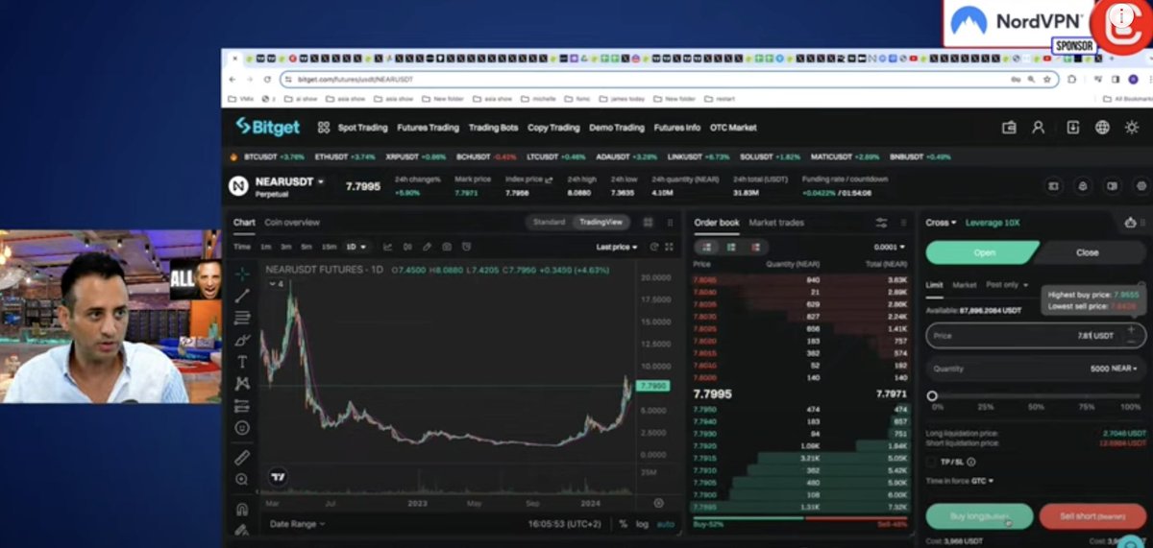The width and height of the screenshot is (1153, 548).
Task: Select the crosshair cursor chart tool
Action: tap(242, 274)
